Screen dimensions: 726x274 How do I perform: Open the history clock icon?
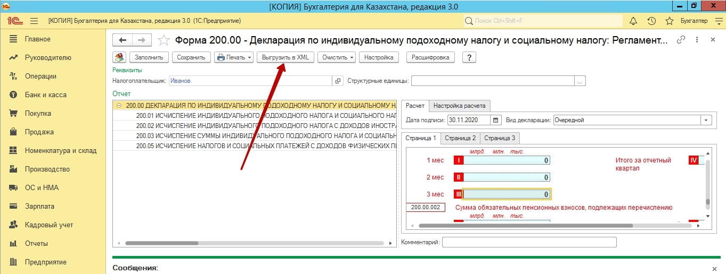pos(651,21)
